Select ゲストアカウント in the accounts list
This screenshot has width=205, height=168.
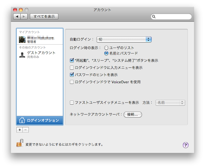40,55
